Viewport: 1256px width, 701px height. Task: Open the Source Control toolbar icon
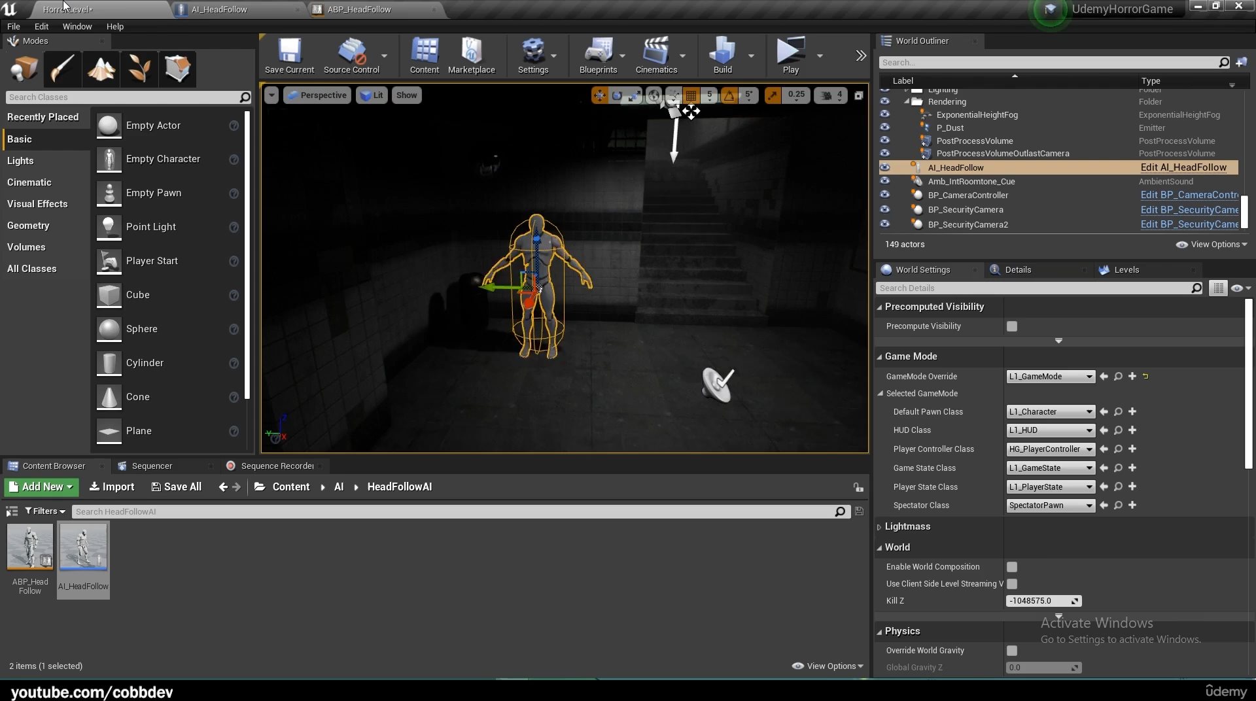pyautogui.click(x=351, y=55)
